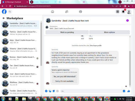Open Frankie conversation in list
The height and width of the screenshot is (101, 135).
click(x=20, y=92)
